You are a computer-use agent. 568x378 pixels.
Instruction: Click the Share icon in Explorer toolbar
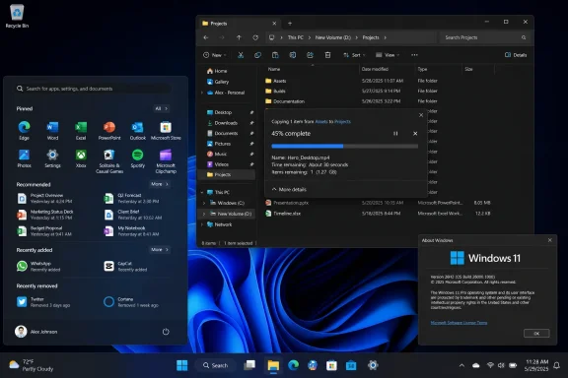pos(310,55)
